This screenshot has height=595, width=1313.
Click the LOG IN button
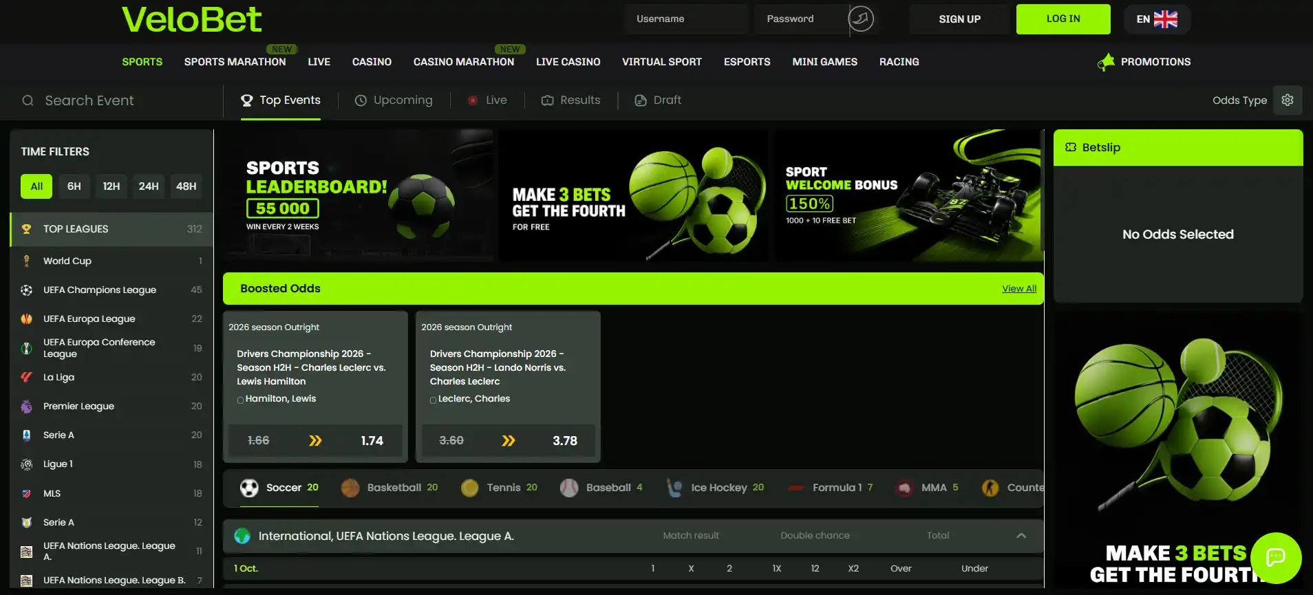pos(1063,19)
